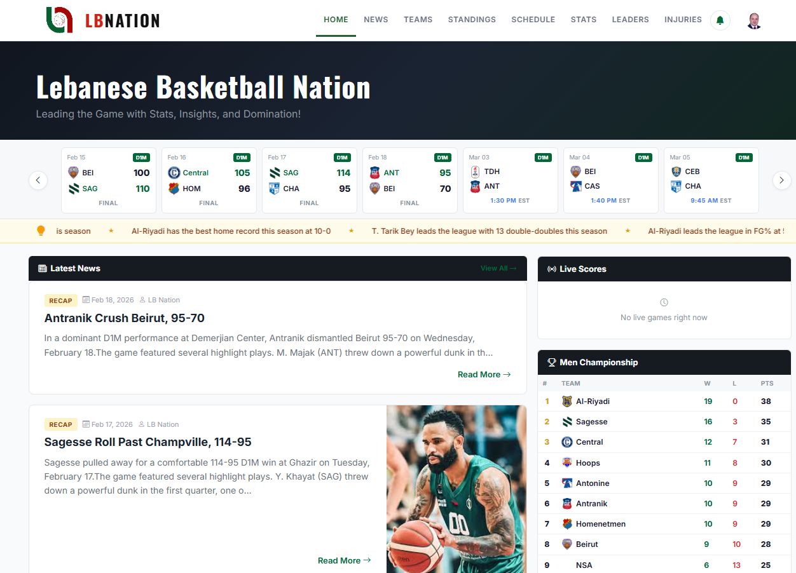
Task: Click the basketball player photo thumbnail
Action: tap(456, 489)
